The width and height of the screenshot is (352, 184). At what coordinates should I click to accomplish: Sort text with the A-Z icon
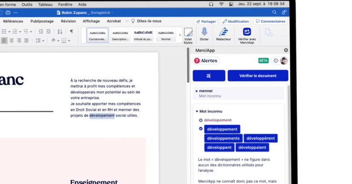click(60, 31)
